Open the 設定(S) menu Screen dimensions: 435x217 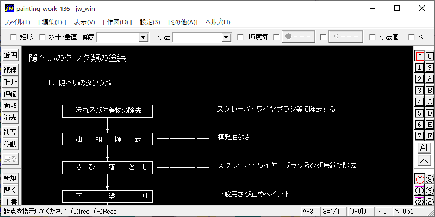tap(150, 22)
